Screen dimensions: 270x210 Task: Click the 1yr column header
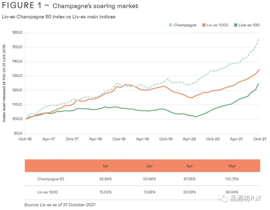(105, 166)
